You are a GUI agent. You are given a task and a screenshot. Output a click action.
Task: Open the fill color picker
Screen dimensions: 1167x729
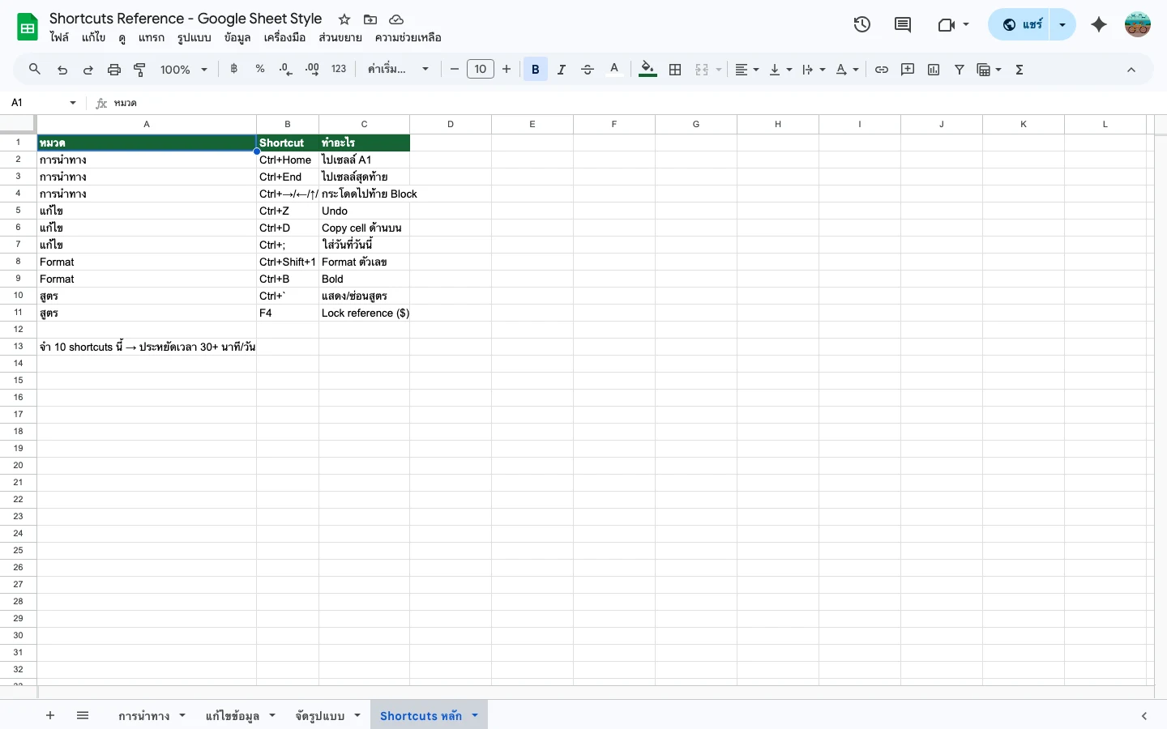[647, 70]
